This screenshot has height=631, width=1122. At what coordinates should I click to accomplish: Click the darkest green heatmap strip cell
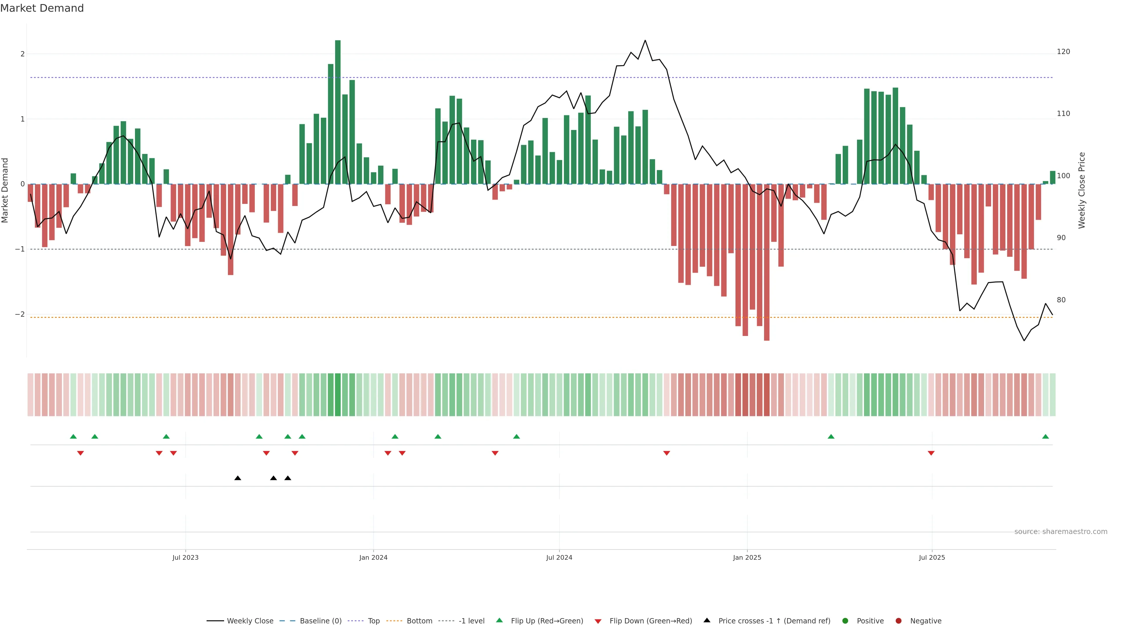pyautogui.click(x=337, y=395)
